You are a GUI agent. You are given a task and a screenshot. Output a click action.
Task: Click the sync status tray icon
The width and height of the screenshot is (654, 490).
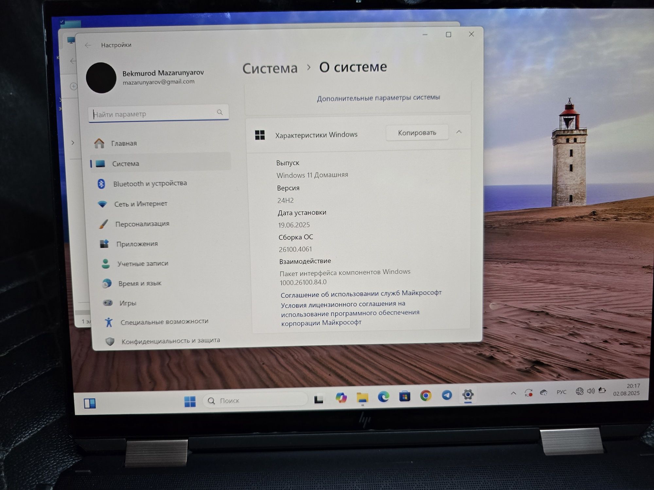(x=529, y=392)
